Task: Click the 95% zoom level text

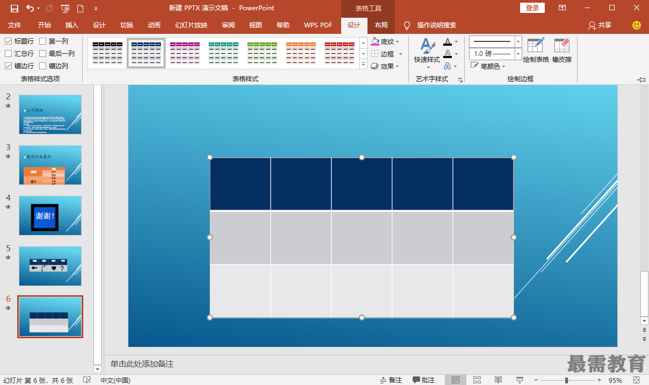Action: click(616, 380)
